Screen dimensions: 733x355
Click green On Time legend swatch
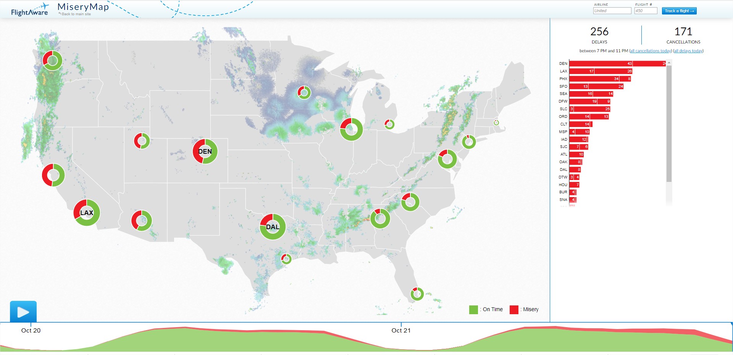(x=473, y=310)
